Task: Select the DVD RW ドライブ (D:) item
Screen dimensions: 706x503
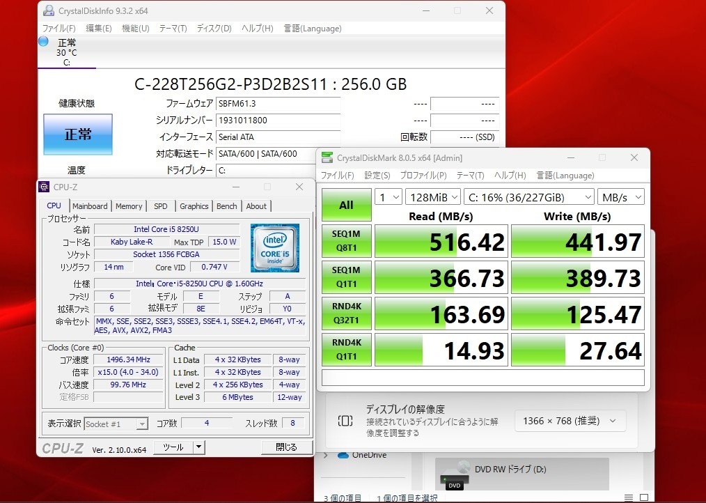Action: pos(522,474)
